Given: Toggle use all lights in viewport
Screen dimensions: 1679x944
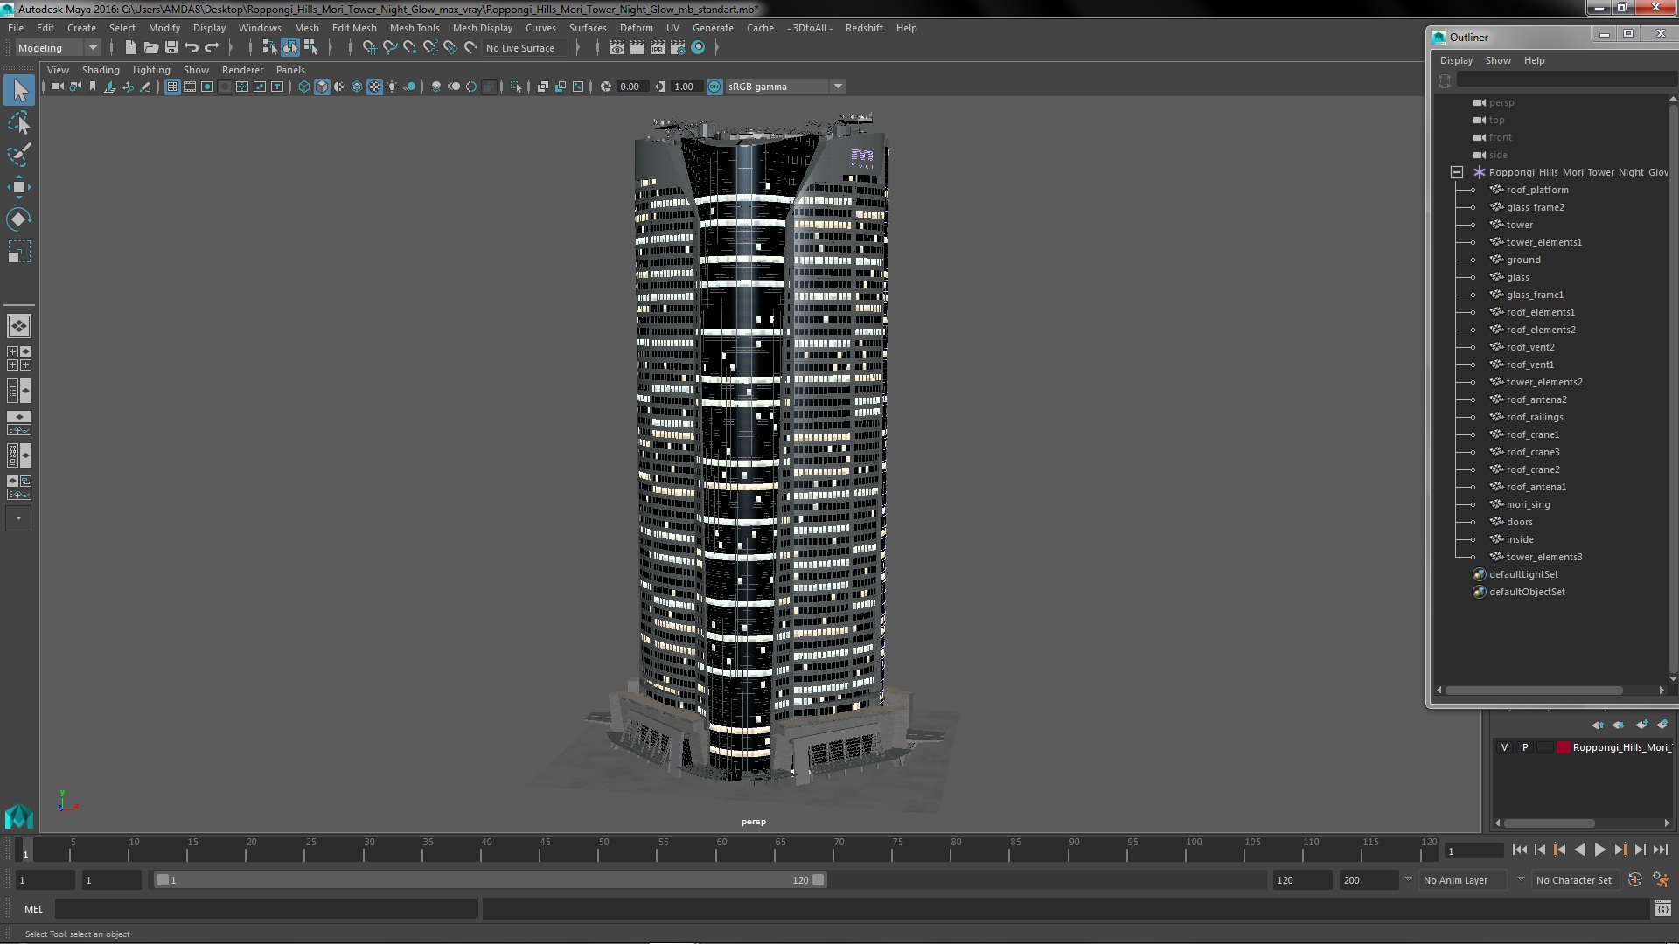Looking at the screenshot, I should [x=392, y=87].
